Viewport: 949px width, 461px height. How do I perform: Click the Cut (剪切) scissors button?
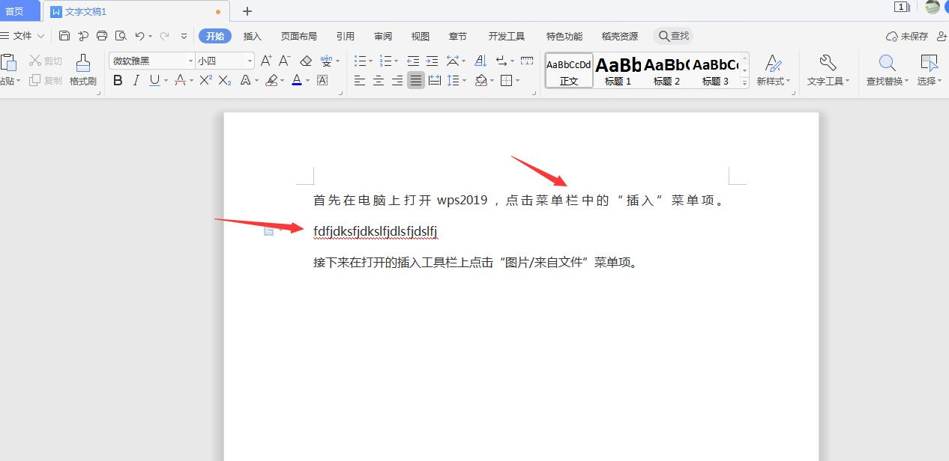(x=46, y=61)
